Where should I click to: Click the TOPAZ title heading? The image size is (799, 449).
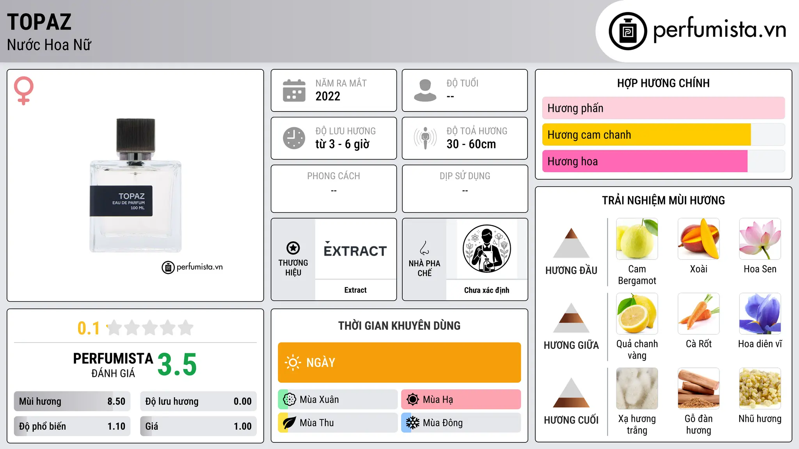39,22
